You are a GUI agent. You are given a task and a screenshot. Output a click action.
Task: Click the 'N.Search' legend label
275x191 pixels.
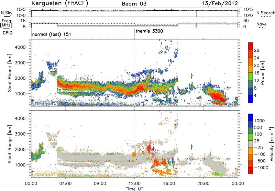(x=265, y=13)
